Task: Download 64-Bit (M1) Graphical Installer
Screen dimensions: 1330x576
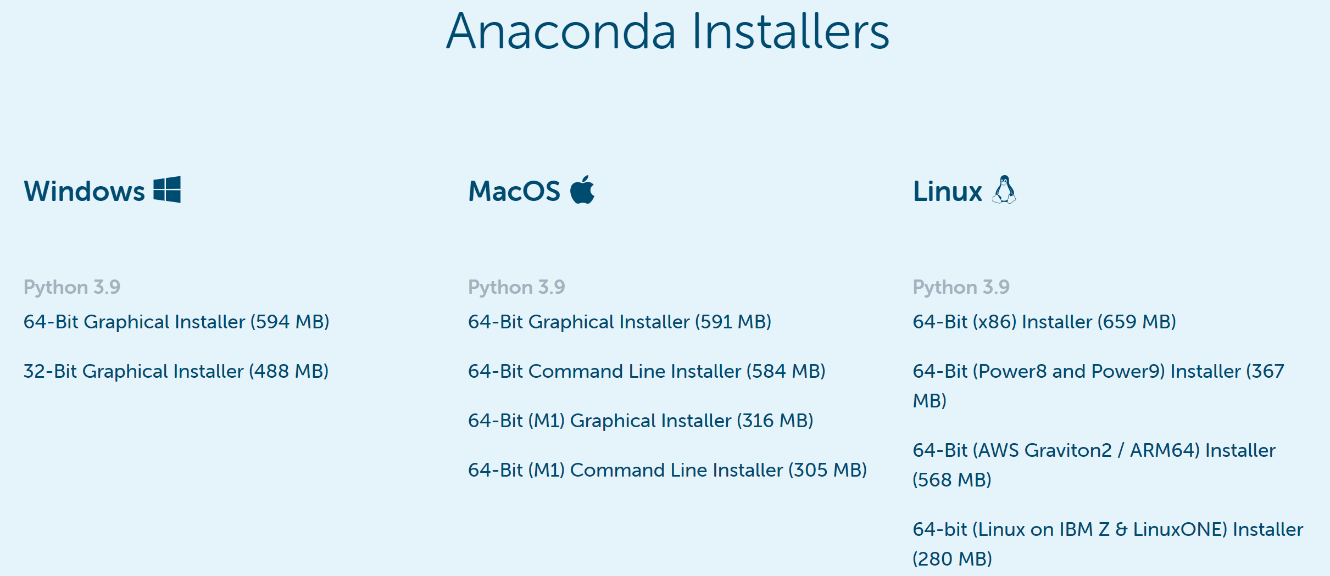Action: pos(640,421)
